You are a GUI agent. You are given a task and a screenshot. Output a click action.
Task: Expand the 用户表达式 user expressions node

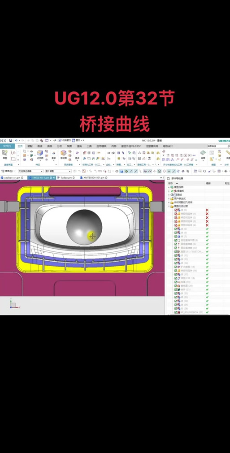tap(169, 199)
